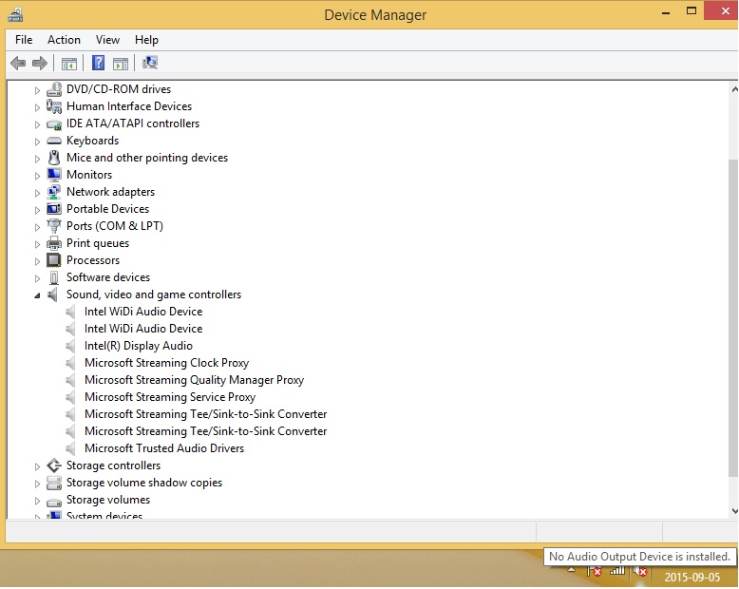Expand the DVD/CD-ROM drives node

[x=37, y=90]
